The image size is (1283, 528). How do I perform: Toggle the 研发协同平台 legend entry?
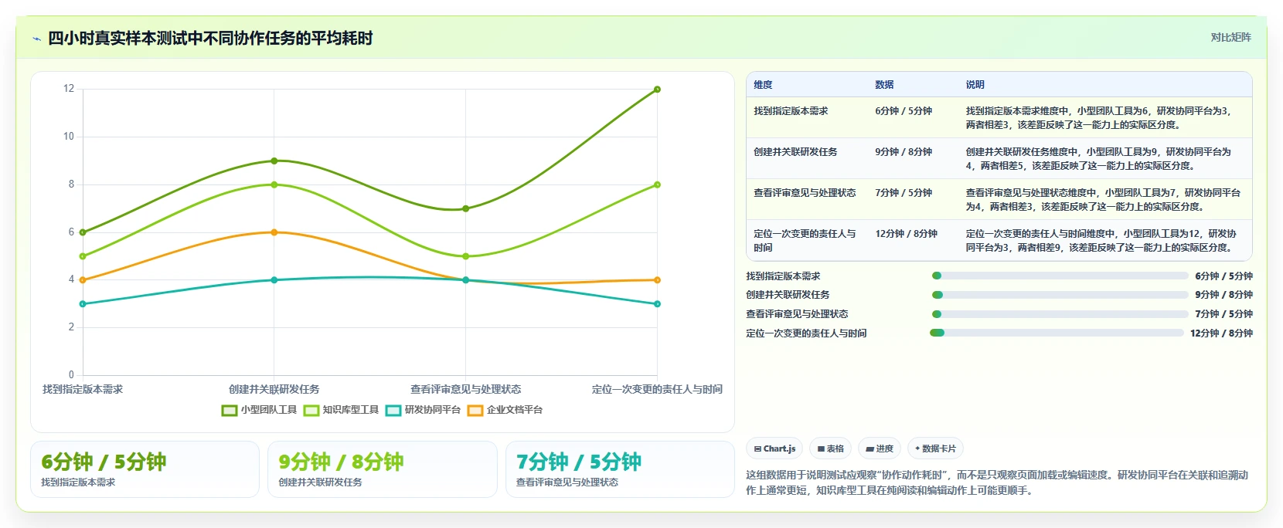coord(423,410)
